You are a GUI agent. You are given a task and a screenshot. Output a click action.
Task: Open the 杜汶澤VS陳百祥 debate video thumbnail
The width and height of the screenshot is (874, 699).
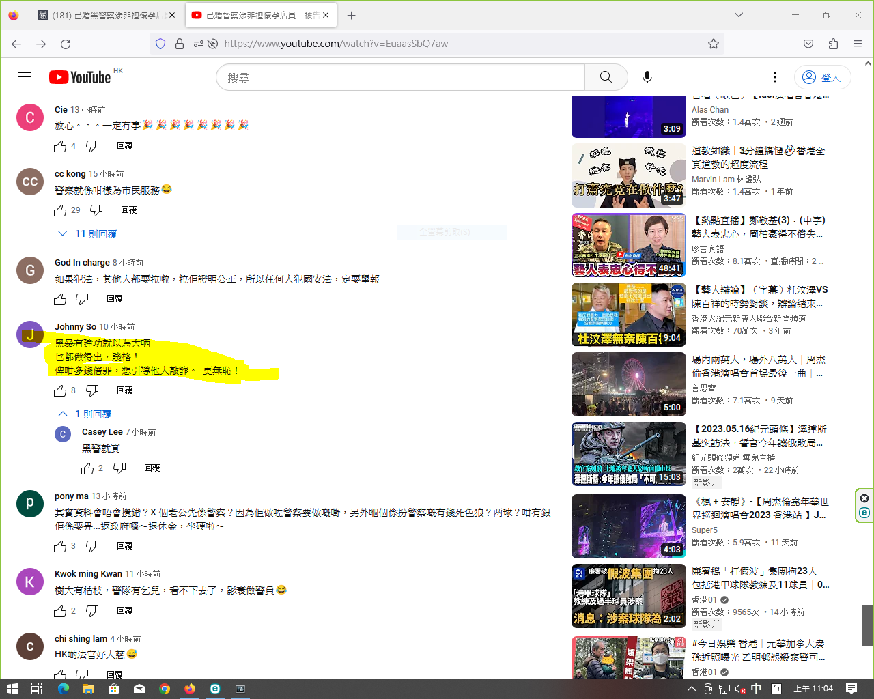pyautogui.click(x=629, y=315)
